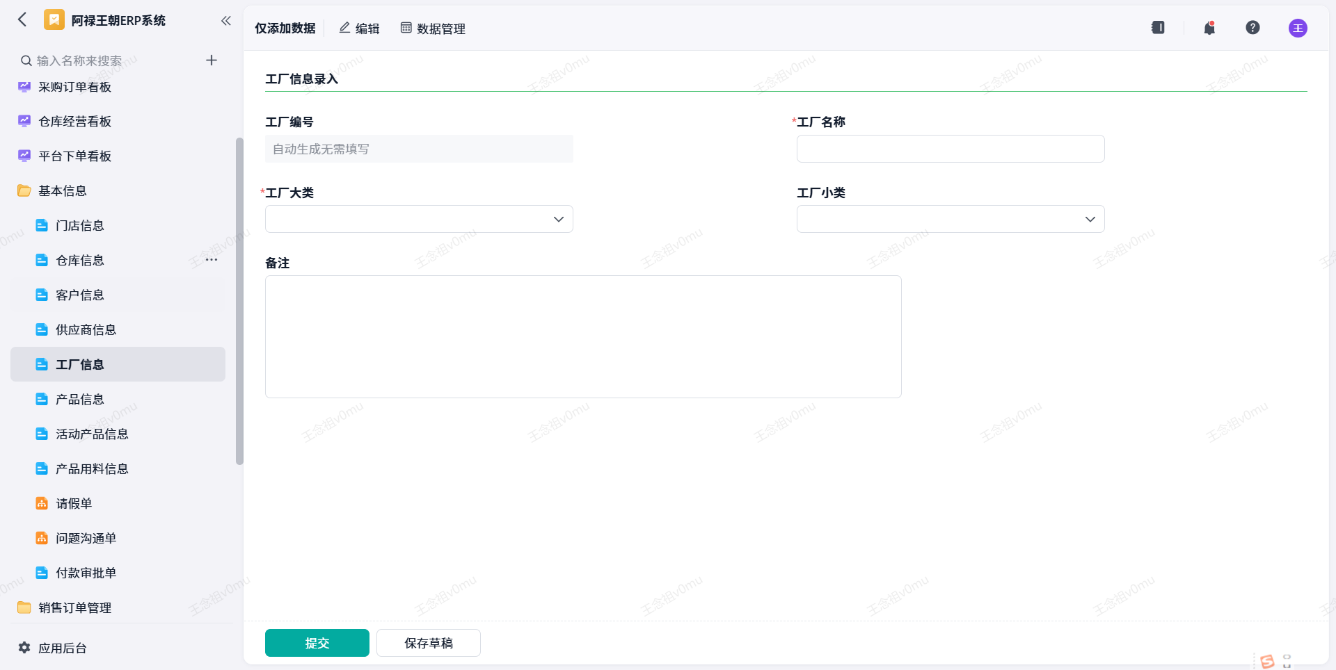The image size is (1336, 670).
Task: Open the 仓库信息 more options ellipsis
Action: pyautogui.click(x=212, y=260)
